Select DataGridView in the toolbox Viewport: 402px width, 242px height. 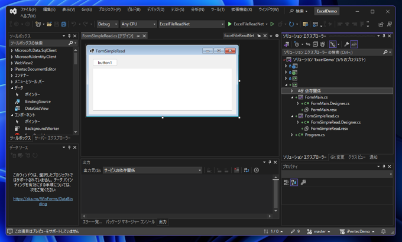[37, 109]
